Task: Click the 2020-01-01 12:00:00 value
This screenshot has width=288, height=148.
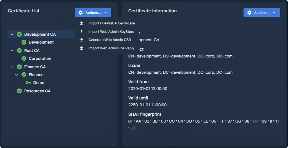Action: click(148, 89)
